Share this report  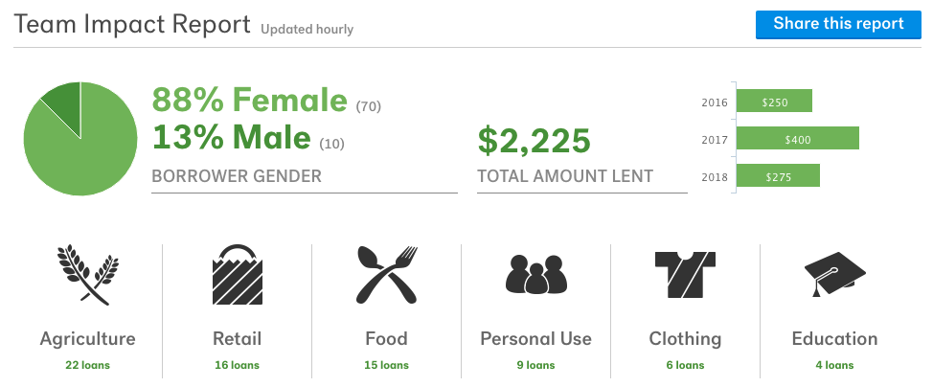838,24
